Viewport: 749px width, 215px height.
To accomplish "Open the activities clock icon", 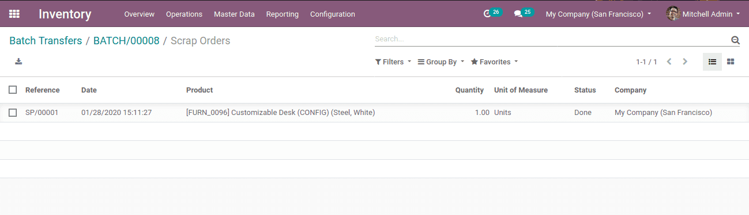I will (x=487, y=14).
